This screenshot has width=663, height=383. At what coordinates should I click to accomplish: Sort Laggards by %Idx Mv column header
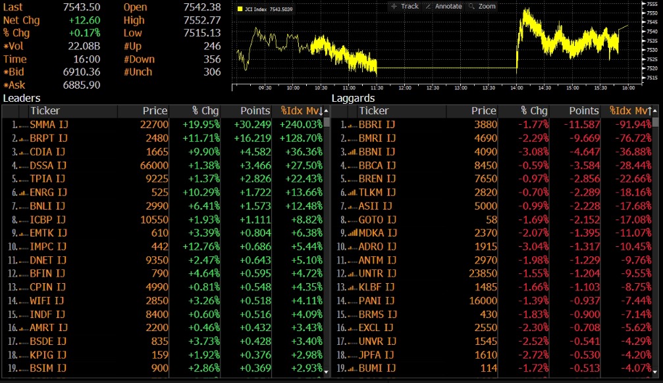coord(631,111)
